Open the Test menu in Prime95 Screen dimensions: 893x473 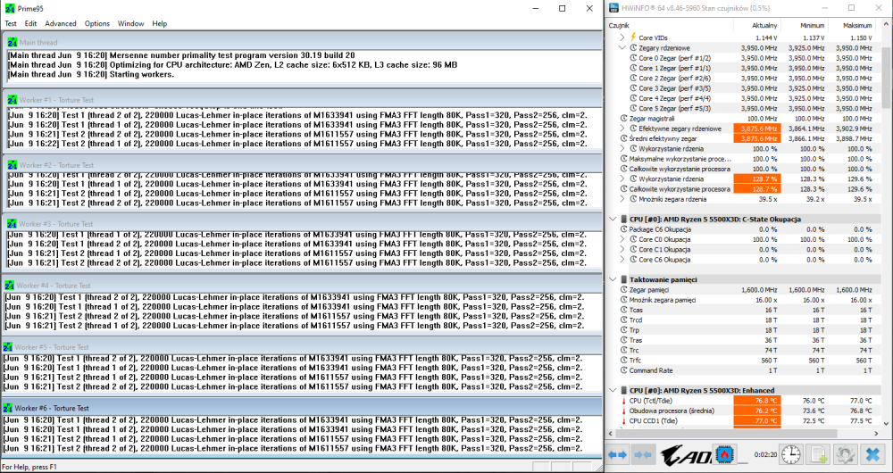pyautogui.click(x=11, y=23)
